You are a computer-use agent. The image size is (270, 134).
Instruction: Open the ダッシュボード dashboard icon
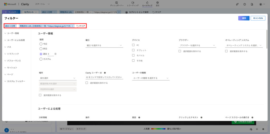(117, 3)
